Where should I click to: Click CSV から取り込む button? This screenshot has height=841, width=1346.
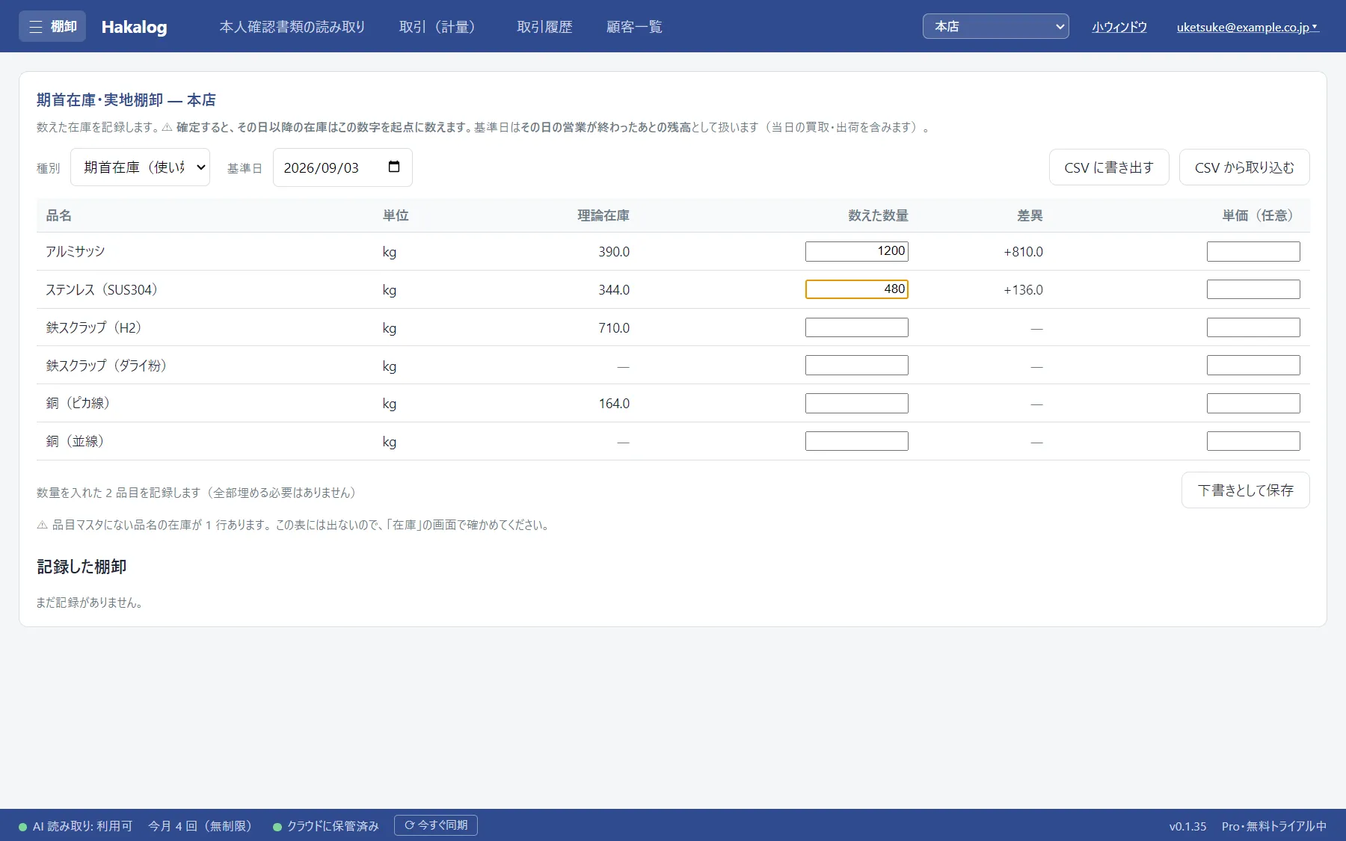[1244, 167]
